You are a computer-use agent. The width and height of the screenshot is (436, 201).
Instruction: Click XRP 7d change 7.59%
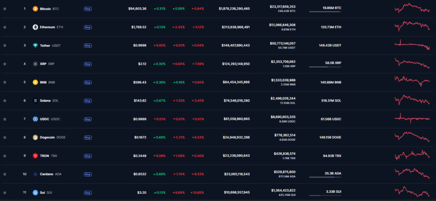pyautogui.click(x=198, y=64)
